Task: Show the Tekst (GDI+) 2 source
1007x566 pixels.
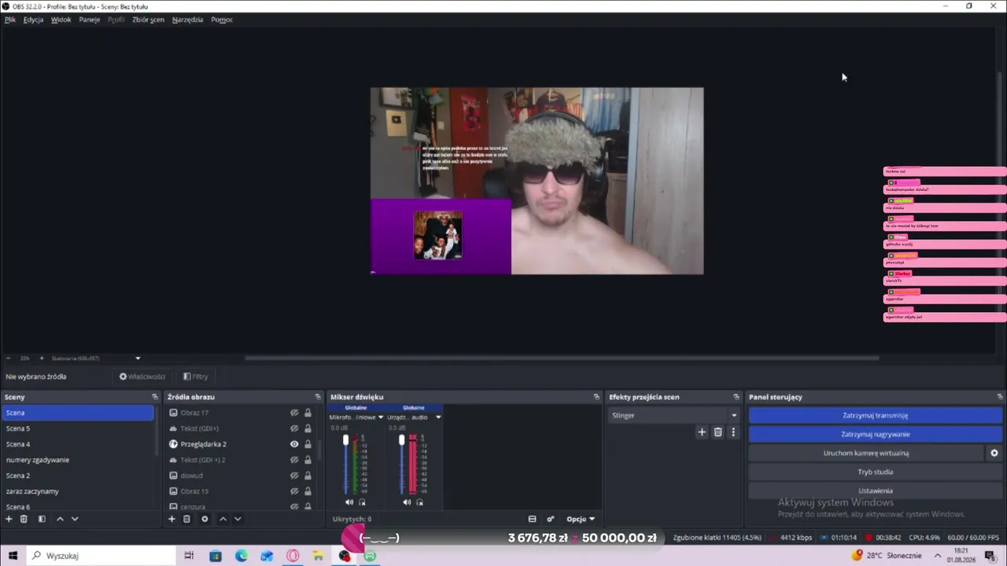Action: [294, 460]
